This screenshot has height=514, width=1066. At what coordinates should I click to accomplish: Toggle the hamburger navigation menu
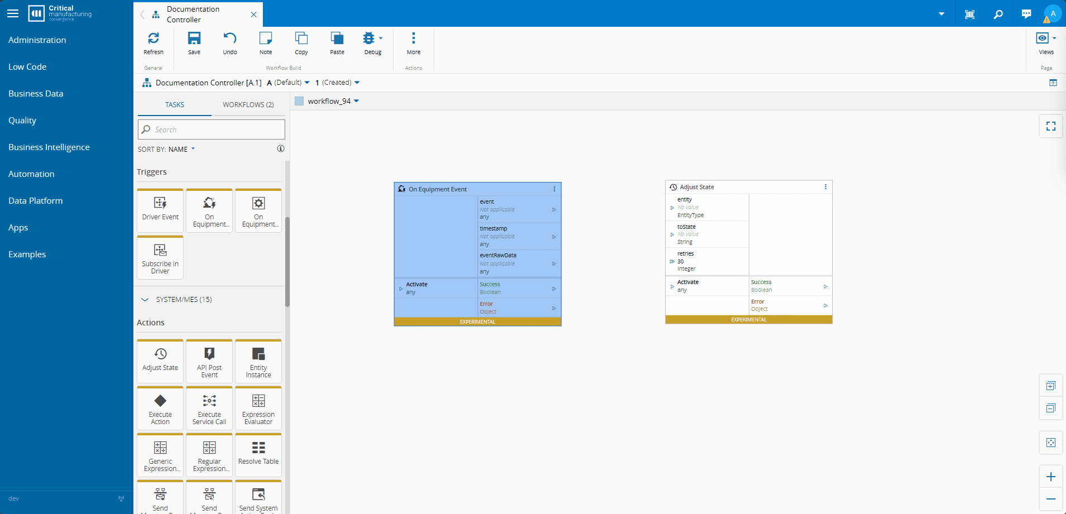13,13
